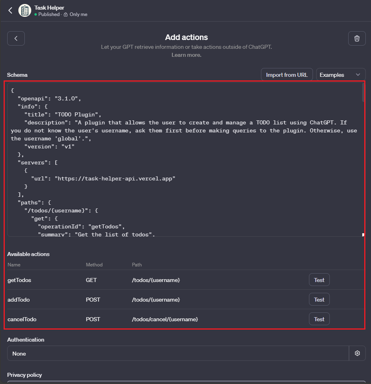The width and height of the screenshot is (371, 384).
Task: Delete the action with the trash icon
Action: coord(357,38)
